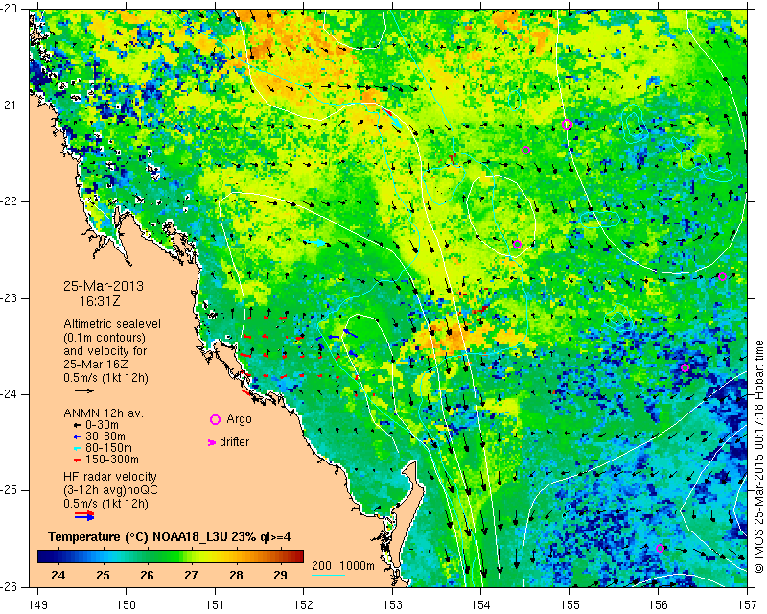Click the '(0.1m contours)' legend line

[105, 338]
